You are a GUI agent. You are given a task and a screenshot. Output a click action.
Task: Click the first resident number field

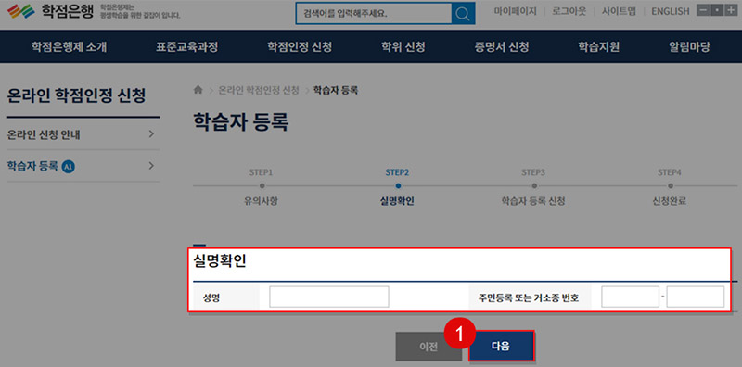[631, 297]
